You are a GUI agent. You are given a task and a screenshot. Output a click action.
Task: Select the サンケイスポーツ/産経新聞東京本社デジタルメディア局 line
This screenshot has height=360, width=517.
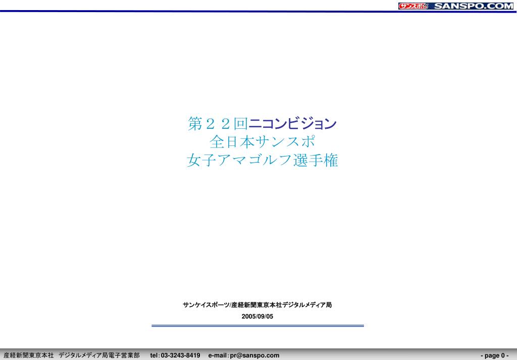[257, 305]
